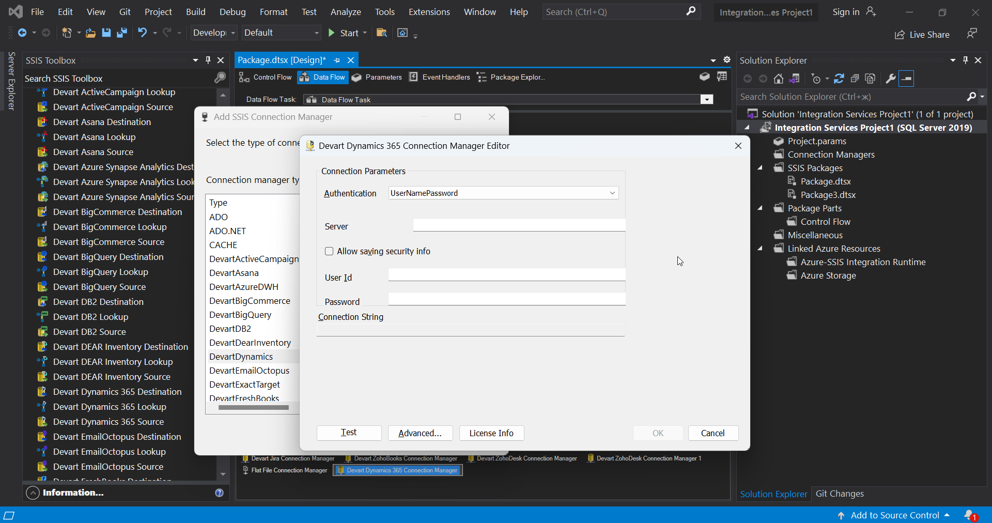The width and height of the screenshot is (992, 523).
Task: Click the horizontal scrollbar under the connection Type list
Action: tap(253, 408)
